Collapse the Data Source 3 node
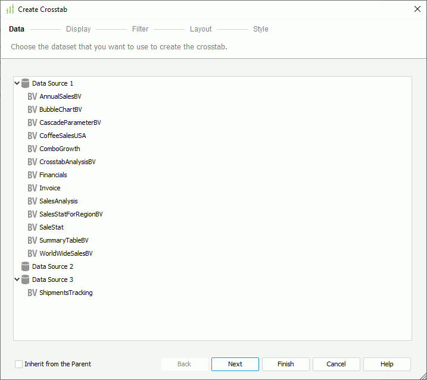This screenshot has width=427, height=380. coord(17,279)
